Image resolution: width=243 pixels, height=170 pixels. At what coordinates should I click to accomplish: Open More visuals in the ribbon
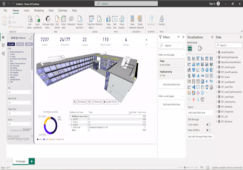(x=121, y=22)
